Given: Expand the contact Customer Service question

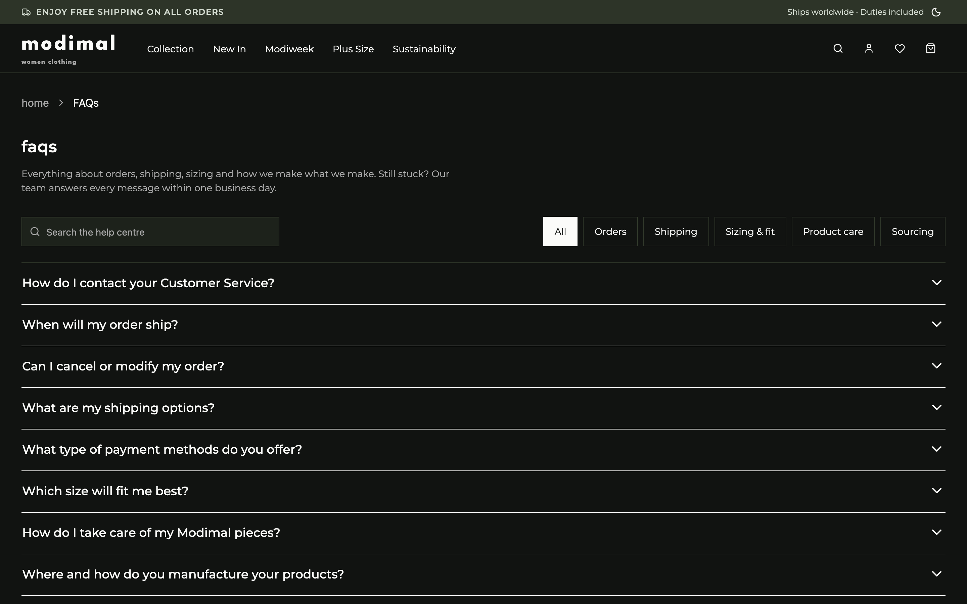Looking at the screenshot, I should point(483,283).
